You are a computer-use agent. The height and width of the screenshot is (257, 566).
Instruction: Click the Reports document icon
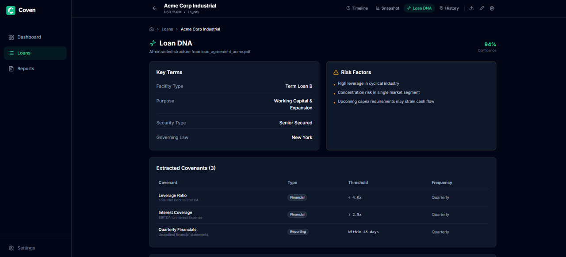click(x=11, y=68)
